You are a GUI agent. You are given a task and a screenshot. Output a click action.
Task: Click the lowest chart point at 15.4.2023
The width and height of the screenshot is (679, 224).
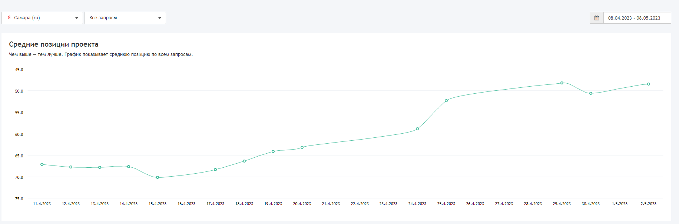(x=158, y=177)
